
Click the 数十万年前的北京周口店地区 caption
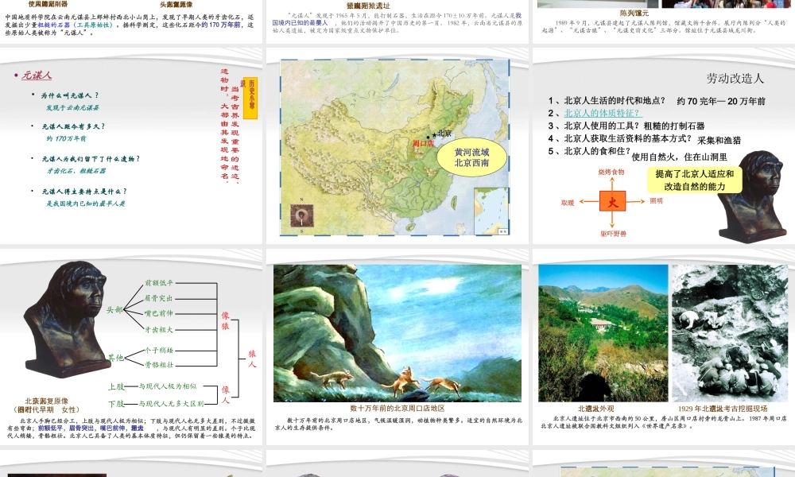pos(397,408)
